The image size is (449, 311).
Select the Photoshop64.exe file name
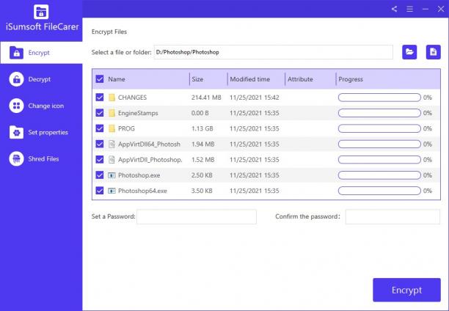(x=142, y=191)
